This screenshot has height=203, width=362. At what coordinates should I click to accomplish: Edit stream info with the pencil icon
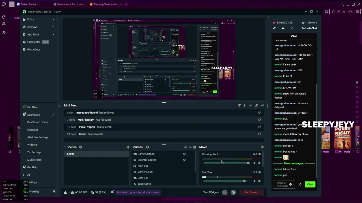274,28
